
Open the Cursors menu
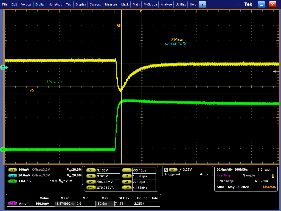(x=95, y=4)
